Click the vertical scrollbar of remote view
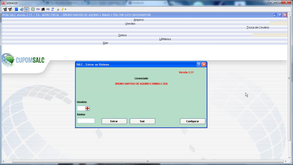This screenshot has height=165, width=293. pos(289,78)
